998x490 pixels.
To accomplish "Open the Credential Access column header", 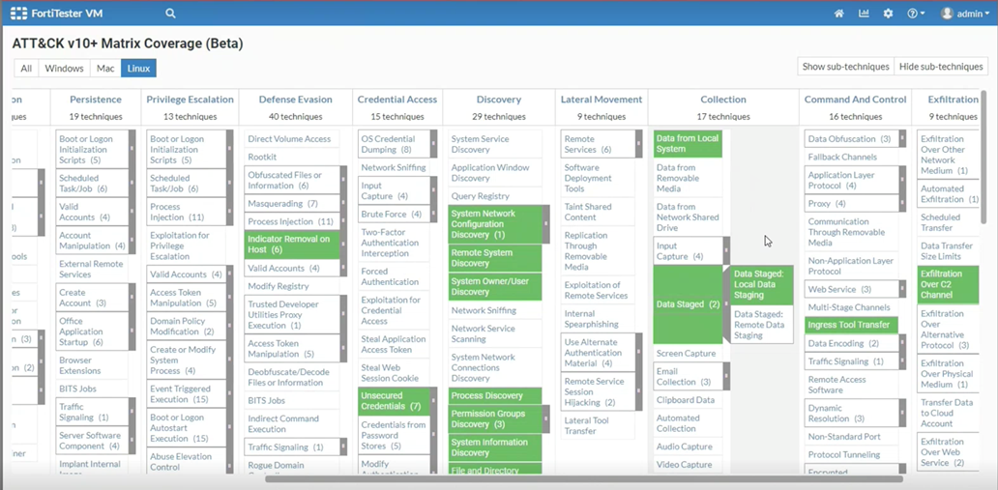I will [397, 100].
